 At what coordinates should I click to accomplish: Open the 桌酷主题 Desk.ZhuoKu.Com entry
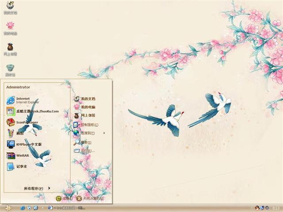click(31, 111)
